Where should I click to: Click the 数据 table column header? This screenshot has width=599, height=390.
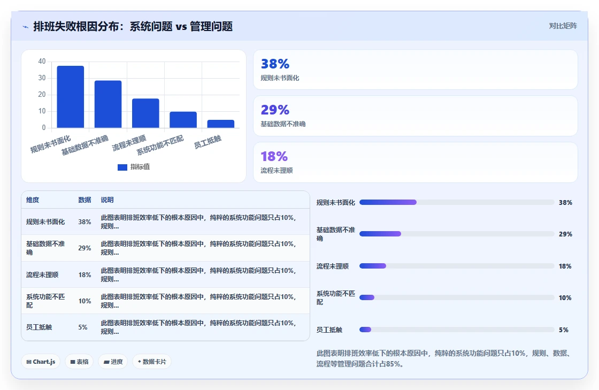[x=85, y=200]
